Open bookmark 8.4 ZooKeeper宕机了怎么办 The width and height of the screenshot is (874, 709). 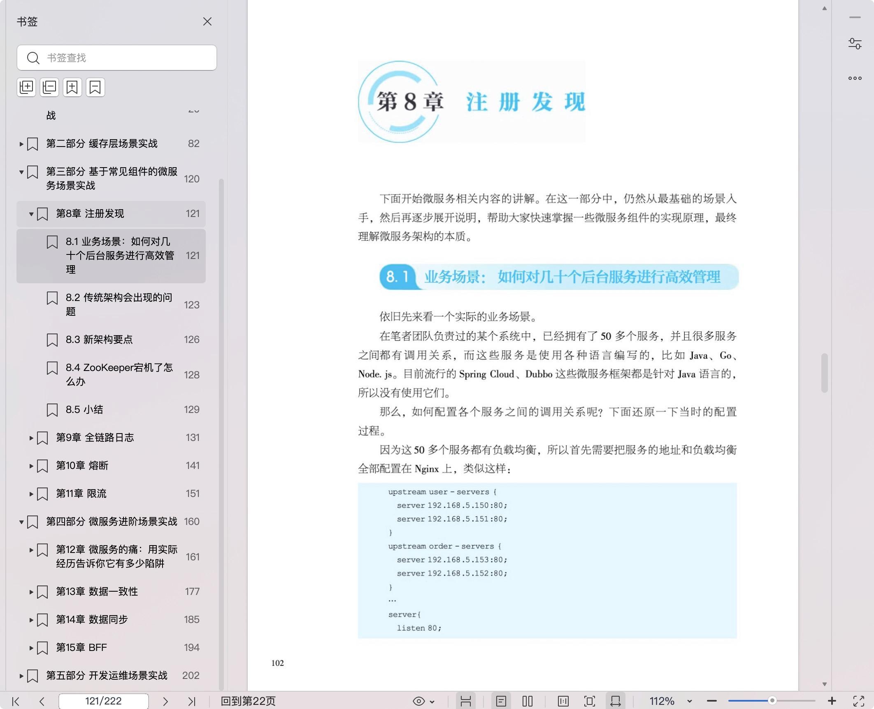click(111, 374)
